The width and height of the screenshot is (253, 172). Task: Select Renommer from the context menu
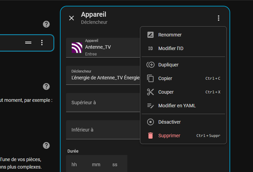coord(170,35)
